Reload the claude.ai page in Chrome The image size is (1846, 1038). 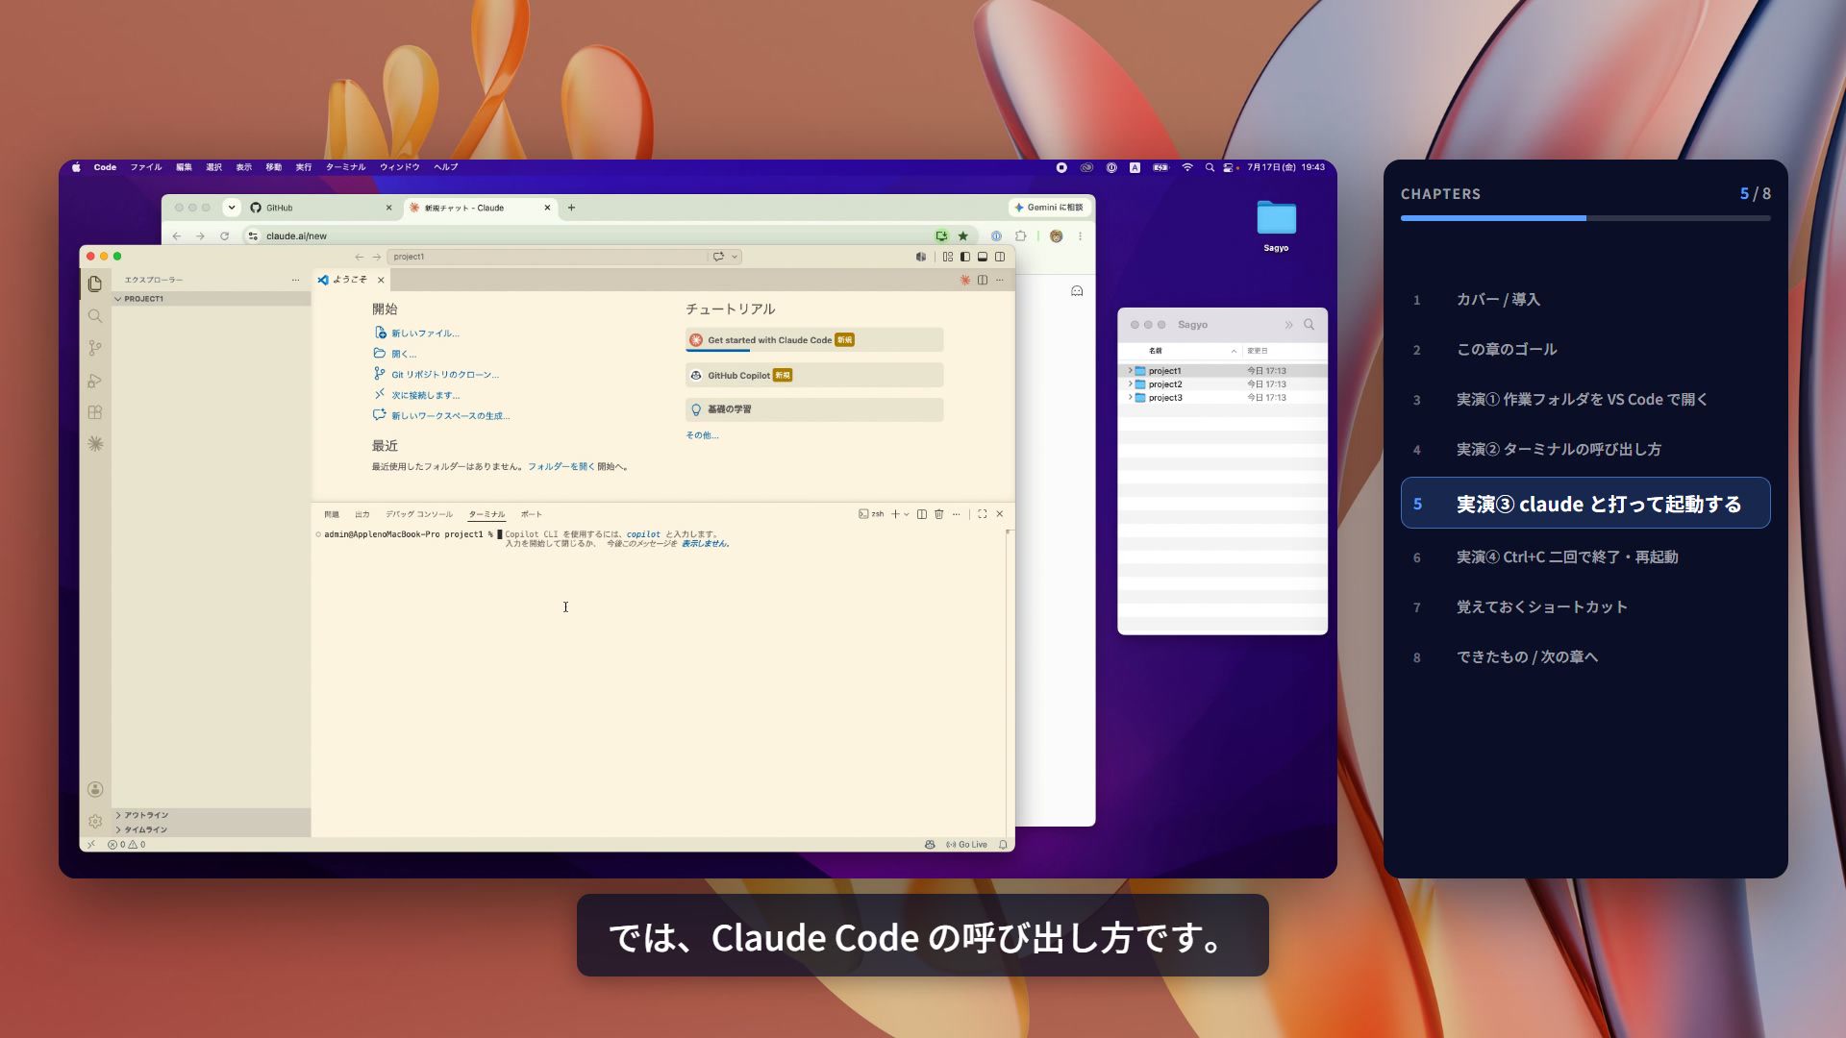tap(224, 235)
